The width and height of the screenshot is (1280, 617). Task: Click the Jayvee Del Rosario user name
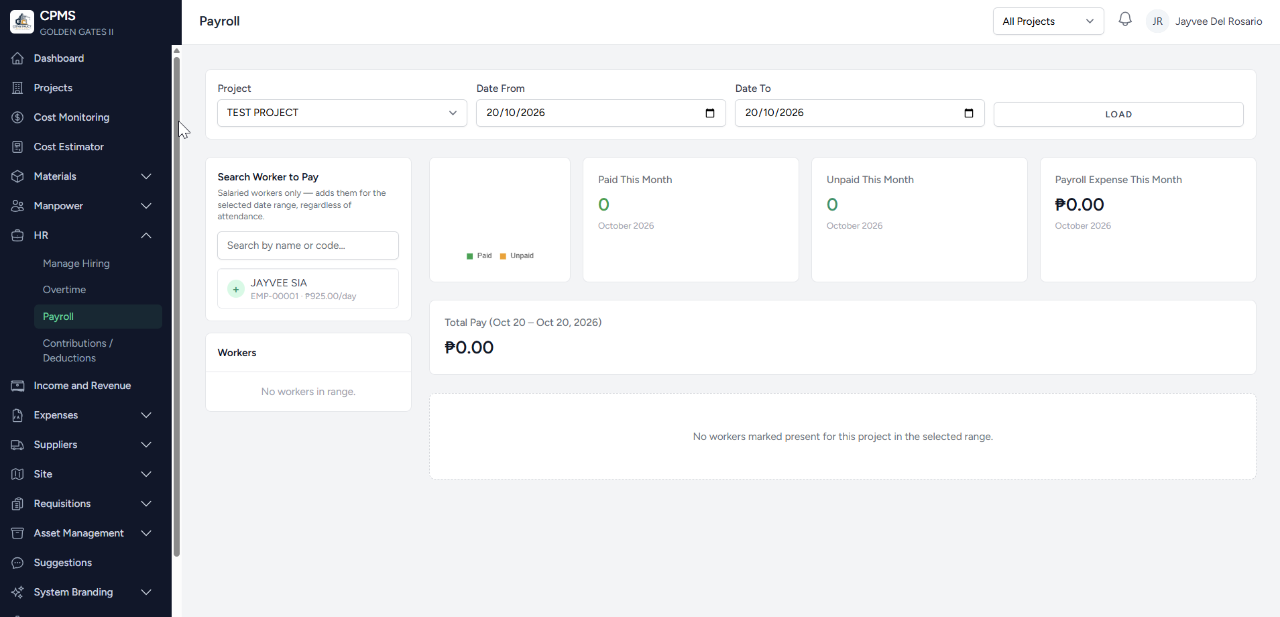tap(1218, 21)
